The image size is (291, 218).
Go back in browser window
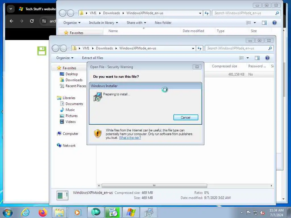point(11,21)
